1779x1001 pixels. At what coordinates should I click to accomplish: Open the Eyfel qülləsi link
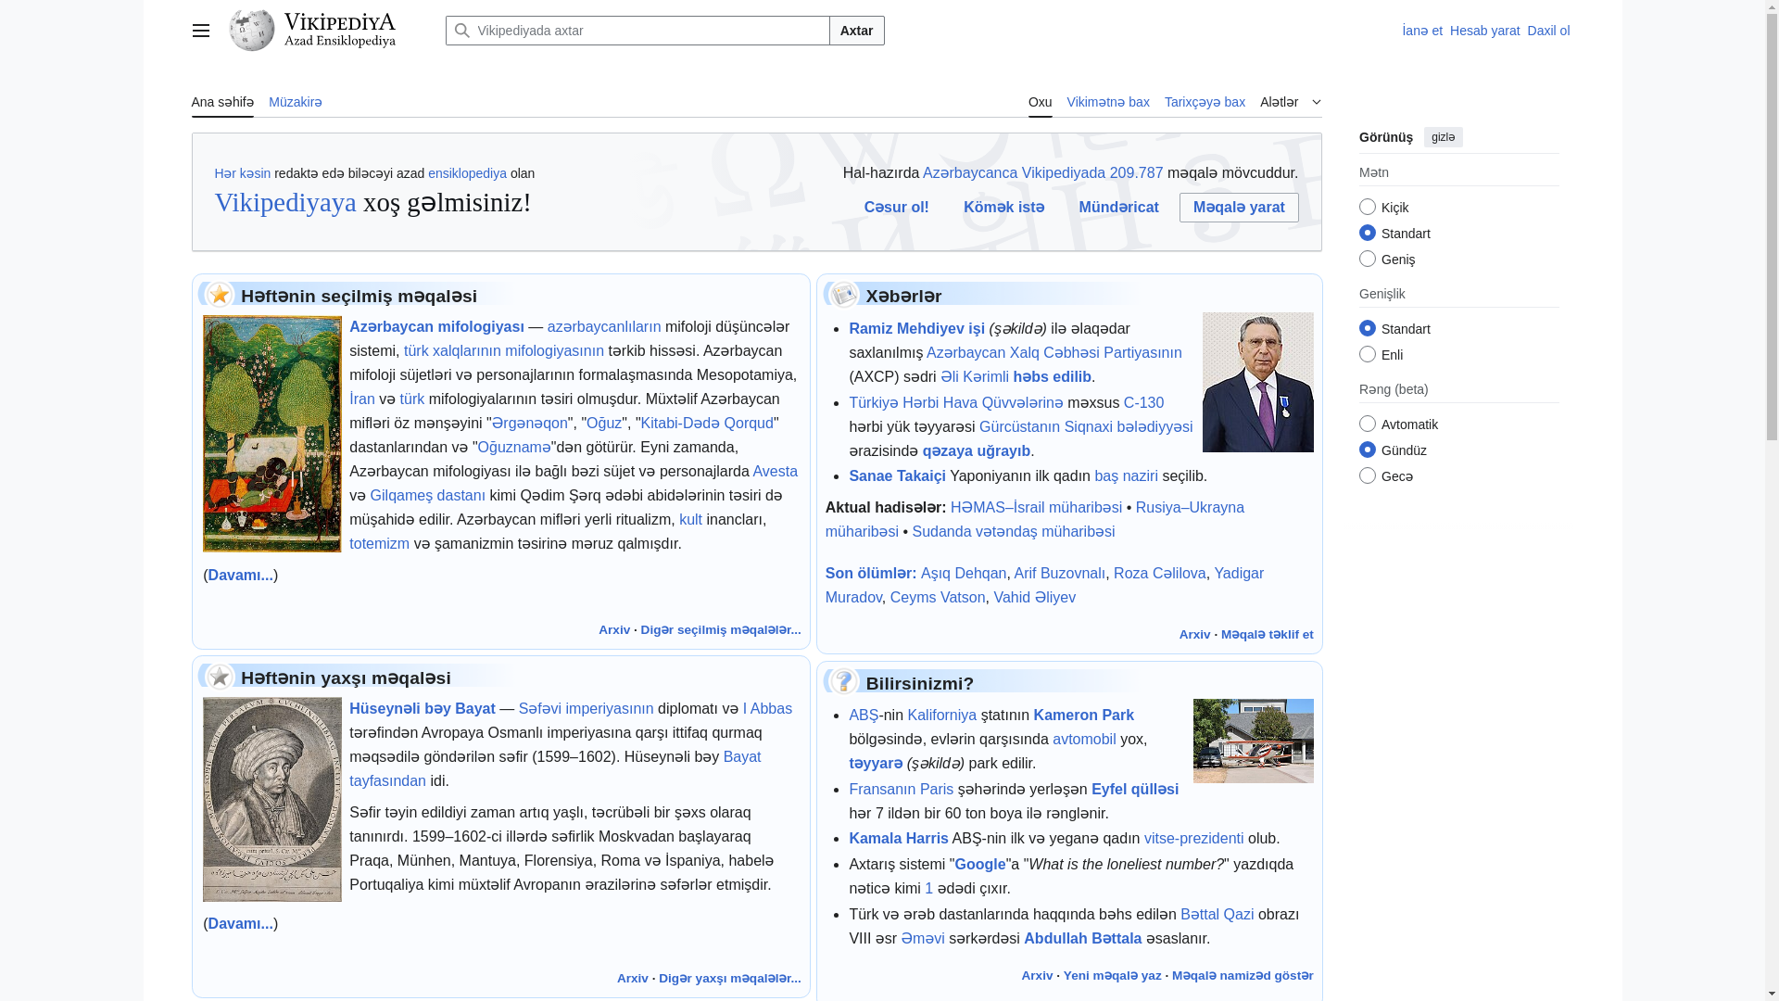(x=1134, y=789)
